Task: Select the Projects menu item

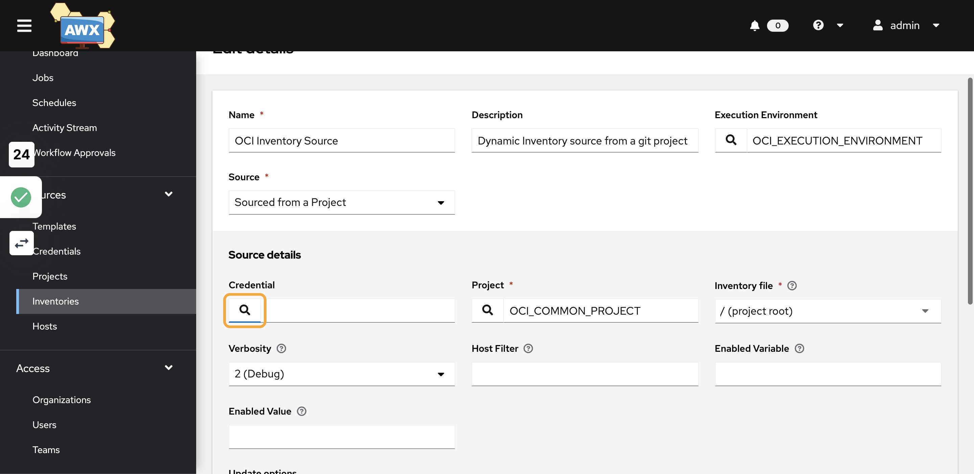Action: tap(50, 276)
